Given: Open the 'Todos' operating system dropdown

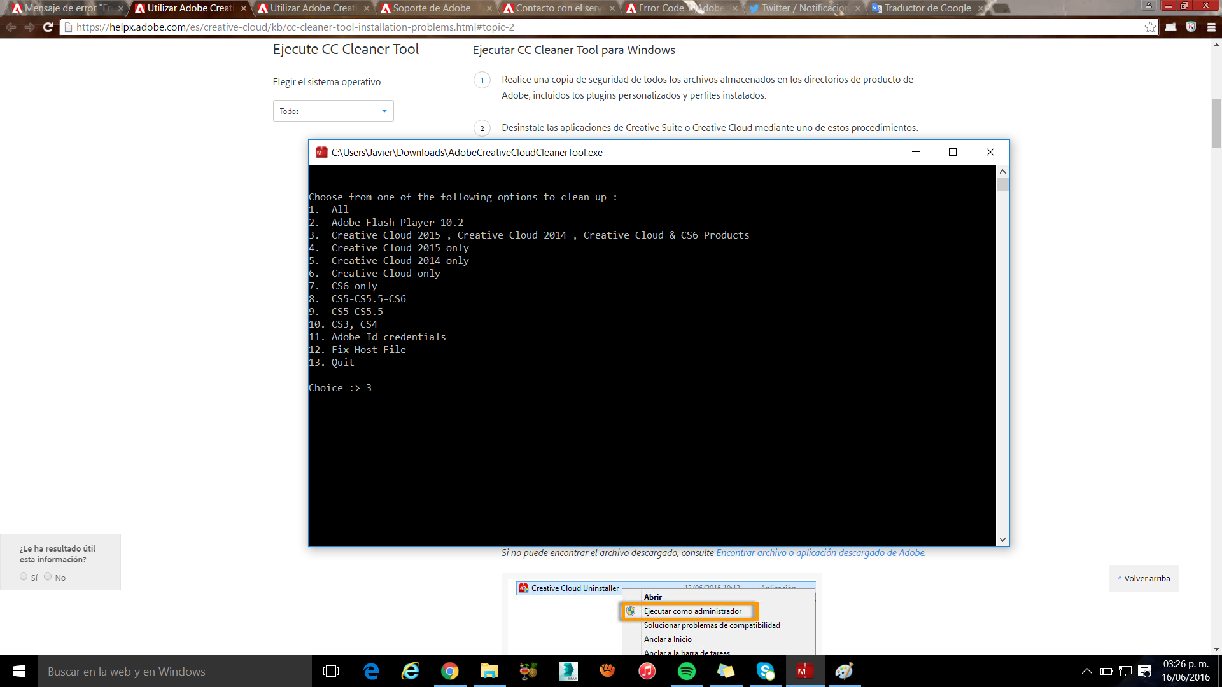Looking at the screenshot, I should pyautogui.click(x=333, y=111).
